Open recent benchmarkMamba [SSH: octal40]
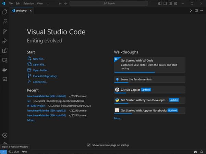206x154 pixels. 46,96
